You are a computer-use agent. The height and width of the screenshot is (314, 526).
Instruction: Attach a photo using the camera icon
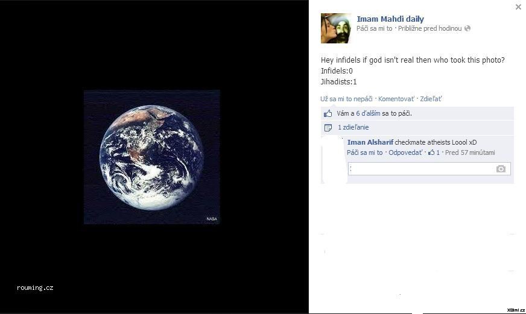pos(501,169)
